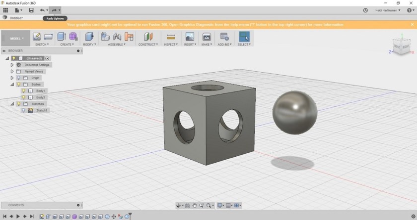
Task: Open the CONSTRUCT menu
Action: pos(148,44)
